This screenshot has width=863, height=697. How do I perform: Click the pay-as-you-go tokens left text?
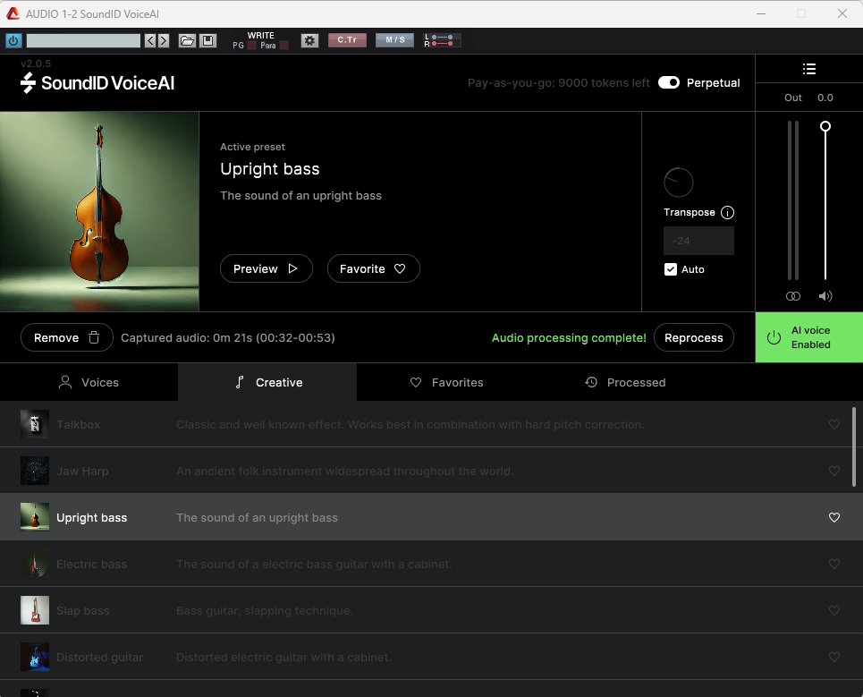point(559,82)
